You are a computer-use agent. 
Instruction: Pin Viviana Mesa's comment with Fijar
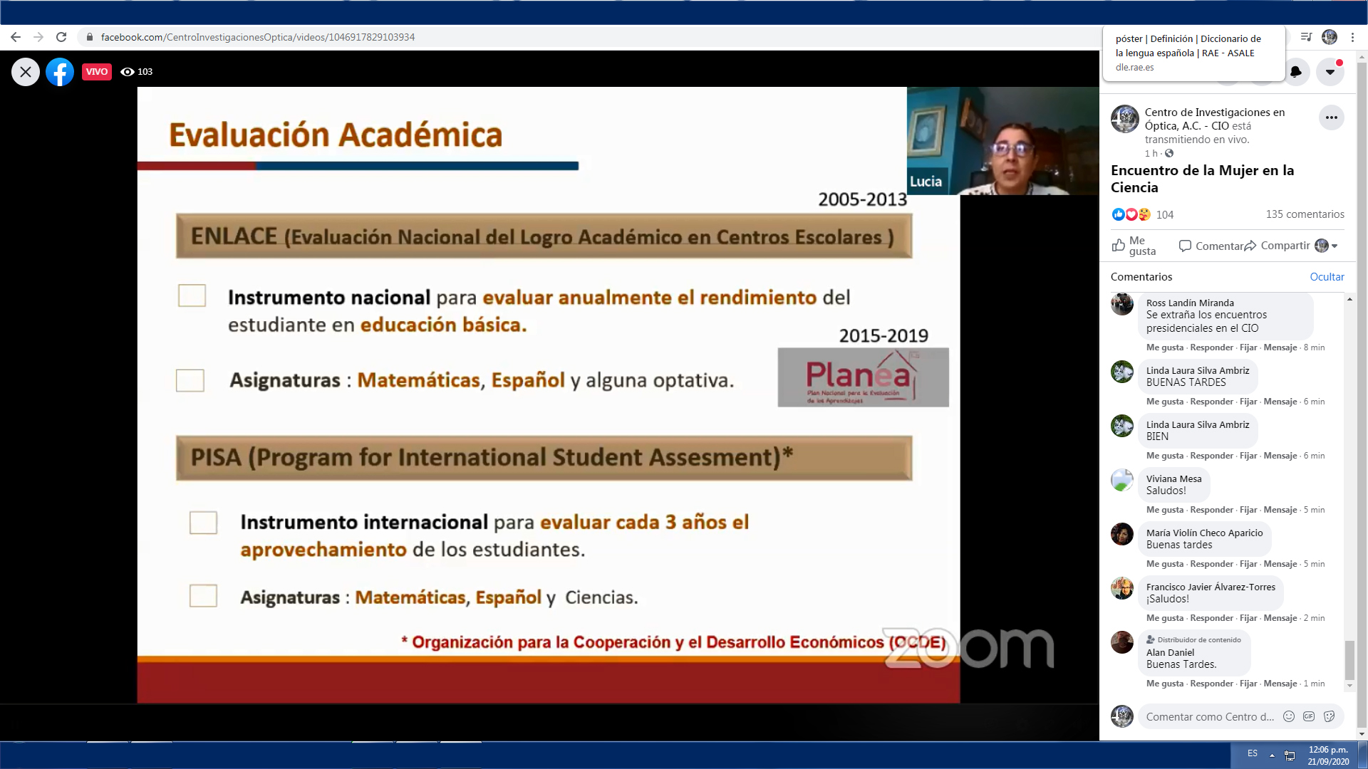pos(1248,510)
